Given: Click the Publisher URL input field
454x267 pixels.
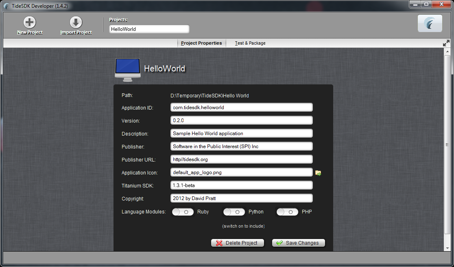Looking at the screenshot, I should 242,159.
